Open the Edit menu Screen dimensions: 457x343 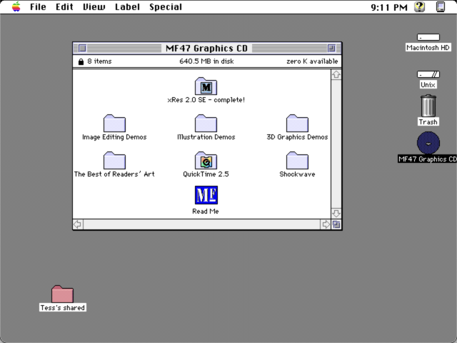64,6
